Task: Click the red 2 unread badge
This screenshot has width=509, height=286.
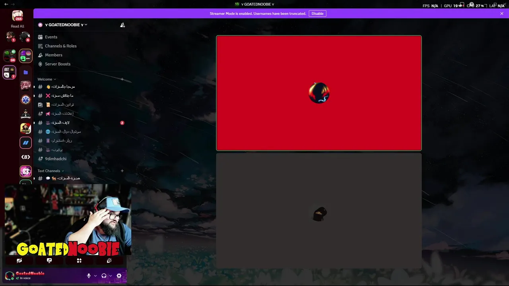Action: (122, 123)
